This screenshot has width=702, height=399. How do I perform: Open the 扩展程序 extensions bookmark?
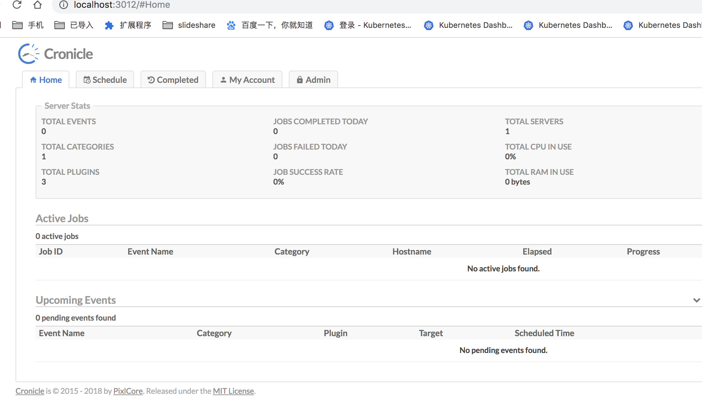[128, 25]
